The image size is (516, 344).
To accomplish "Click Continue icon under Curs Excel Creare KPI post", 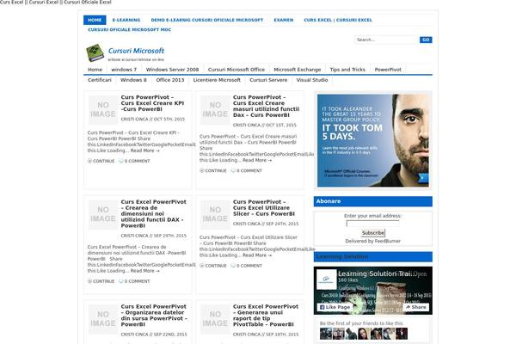I will click(89, 161).
